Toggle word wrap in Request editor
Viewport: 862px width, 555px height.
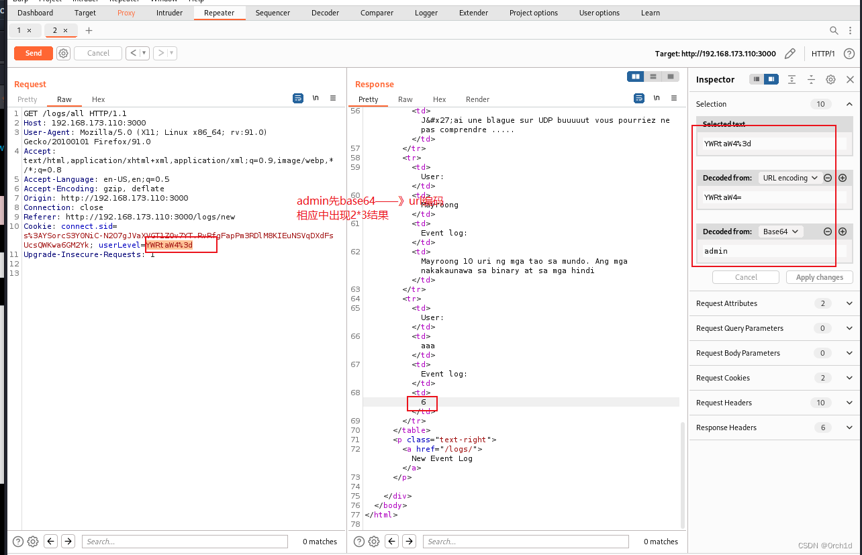coord(298,98)
